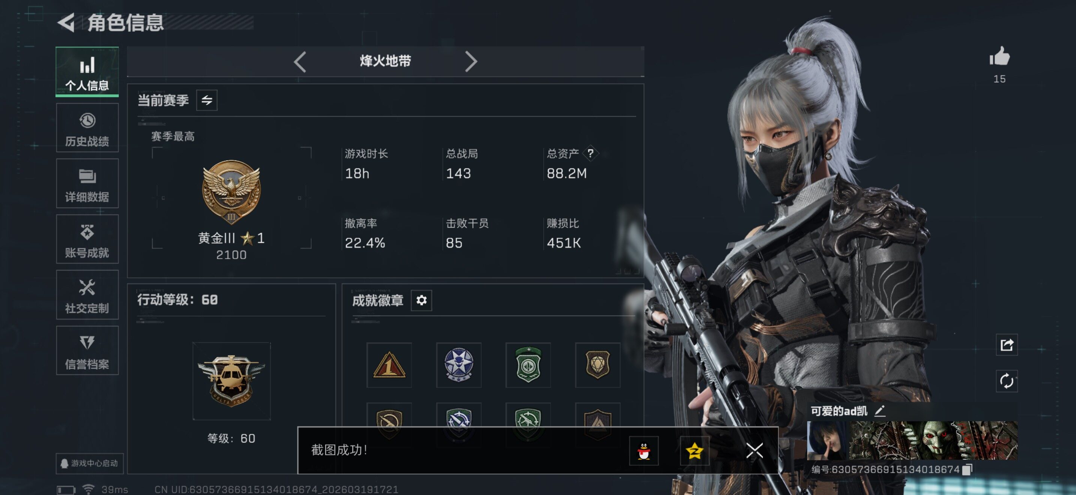The height and width of the screenshot is (495, 1076).
Task: Open the share icon on the right side
Action: coord(1007,345)
